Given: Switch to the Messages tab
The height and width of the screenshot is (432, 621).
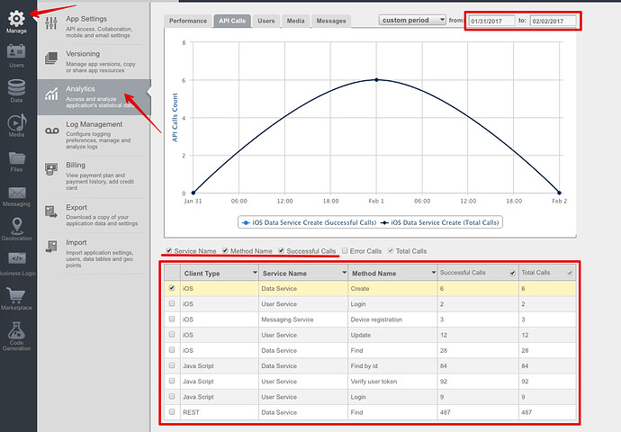Looking at the screenshot, I should pos(331,21).
